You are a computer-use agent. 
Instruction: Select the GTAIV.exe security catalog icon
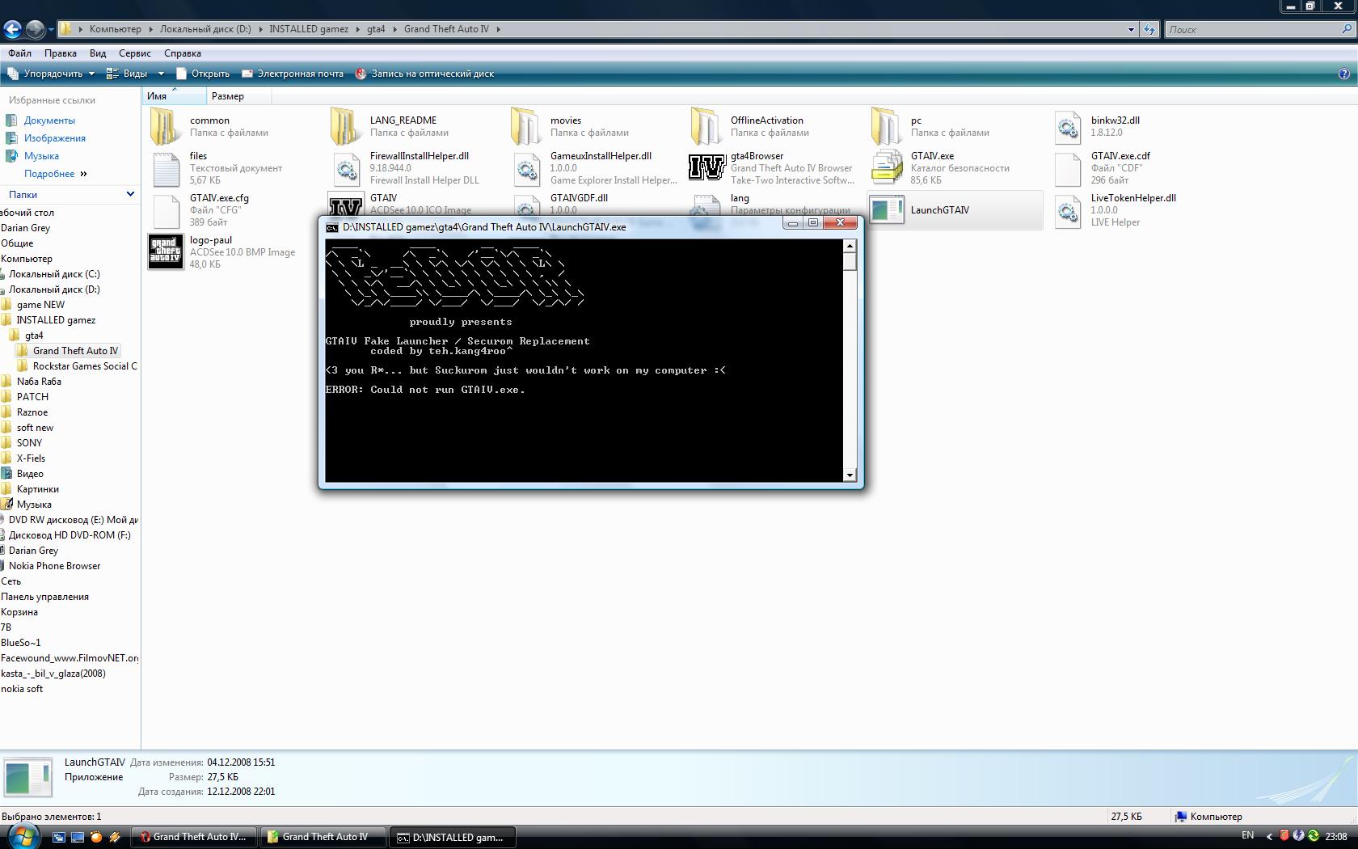pyautogui.click(x=887, y=167)
